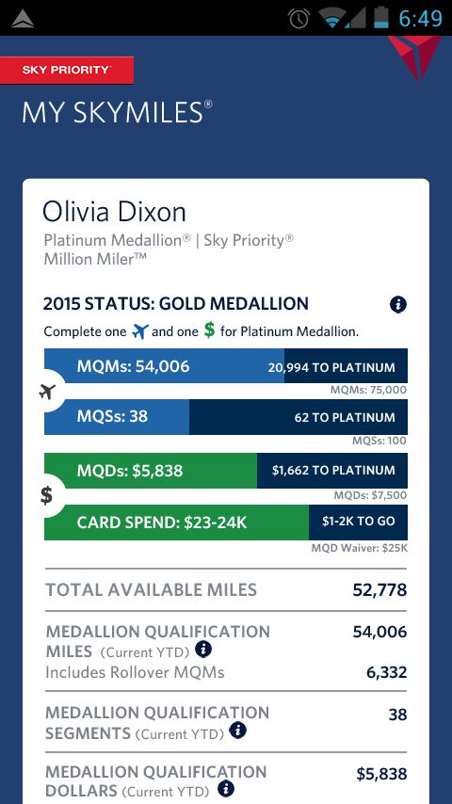
Task: Tap the Sky Priority red banner
Action: (67, 71)
